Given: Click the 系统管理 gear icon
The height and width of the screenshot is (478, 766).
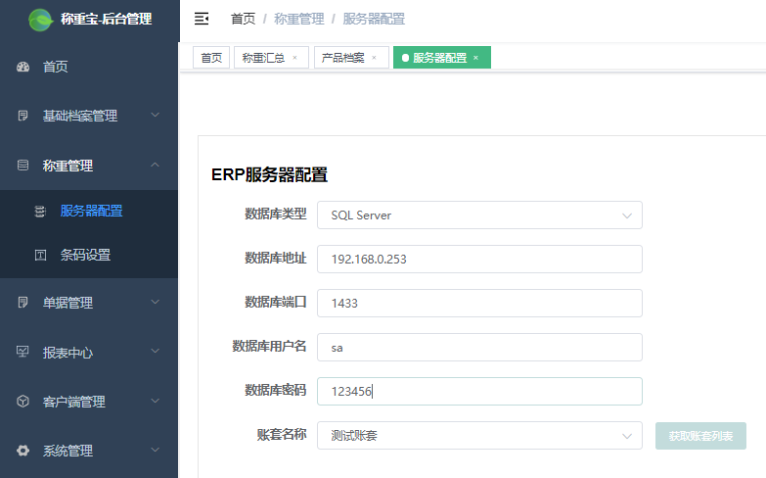Looking at the screenshot, I should click(x=23, y=451).
